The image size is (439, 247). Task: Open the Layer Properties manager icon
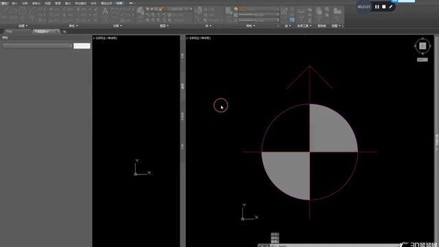[140, 11]
